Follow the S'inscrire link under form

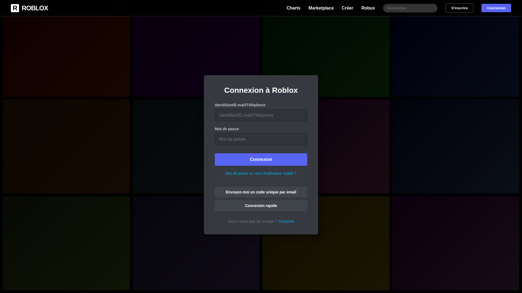point(286,221)
